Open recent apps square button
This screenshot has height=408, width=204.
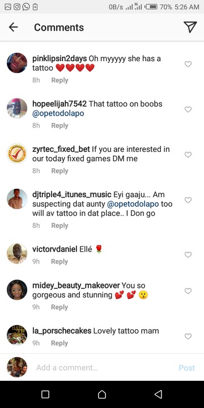45,394
